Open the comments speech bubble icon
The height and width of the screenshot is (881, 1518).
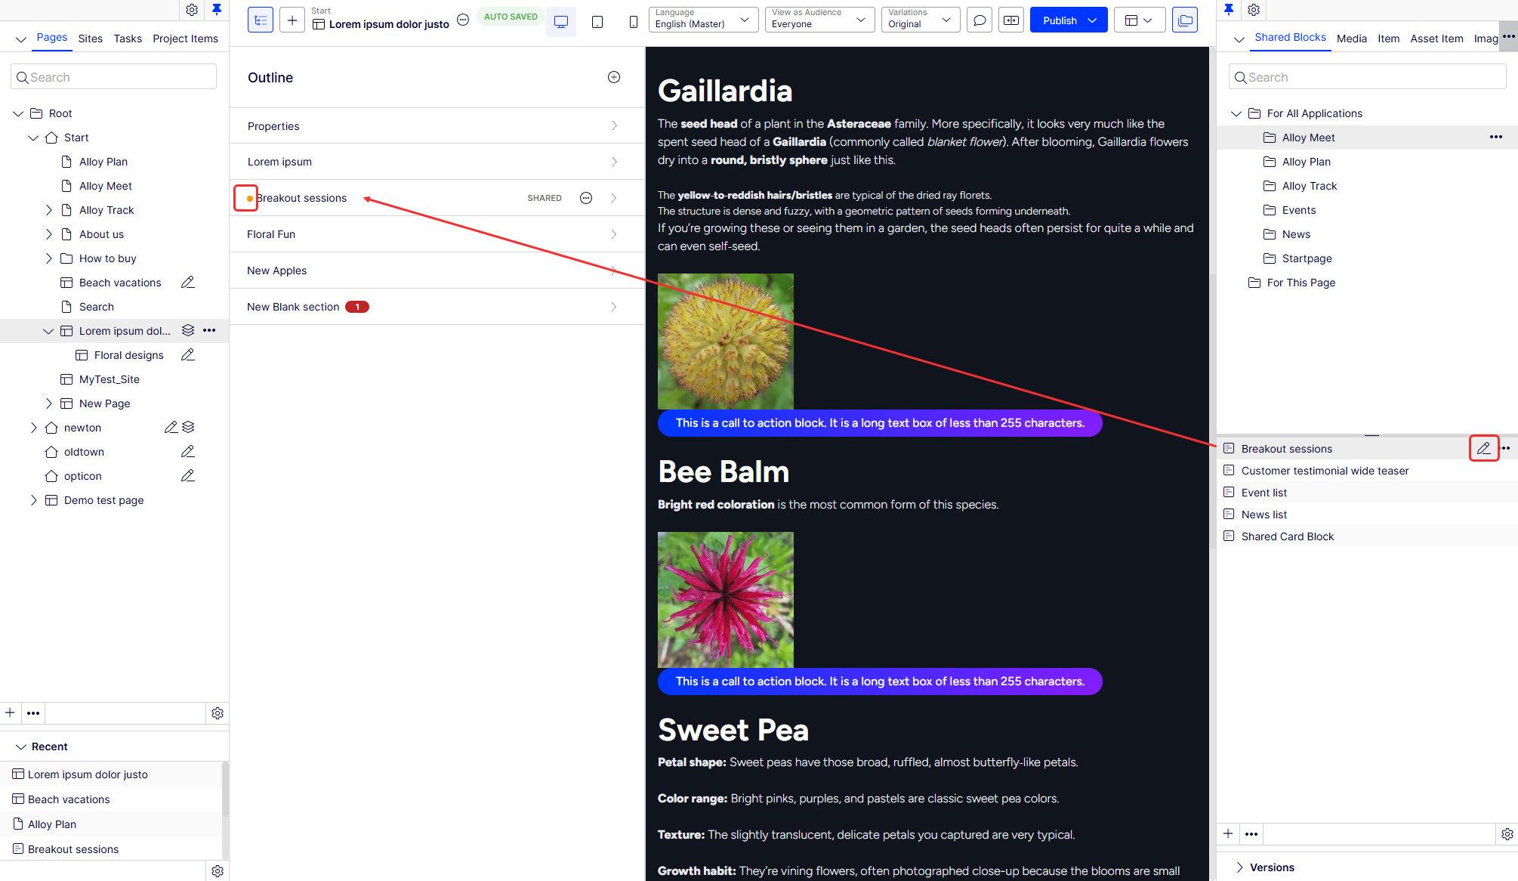[x=980, y=20]
